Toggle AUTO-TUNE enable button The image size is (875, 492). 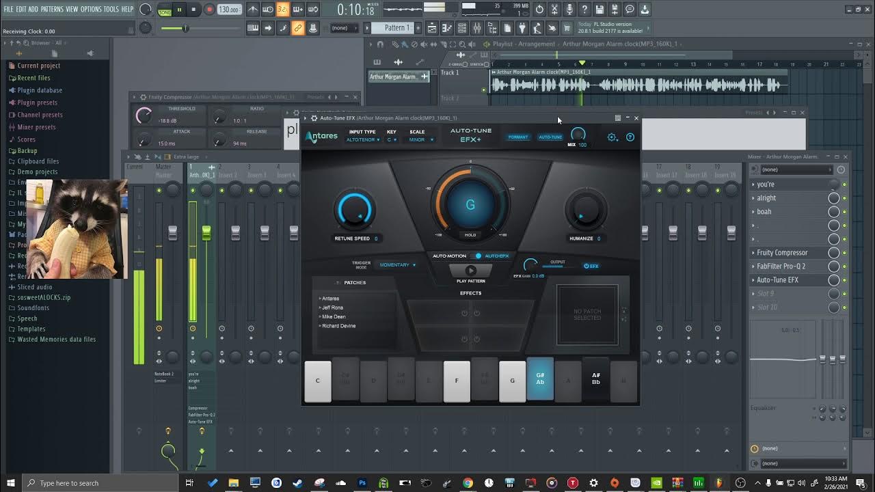pyautogui.click(x=550, y=137)
